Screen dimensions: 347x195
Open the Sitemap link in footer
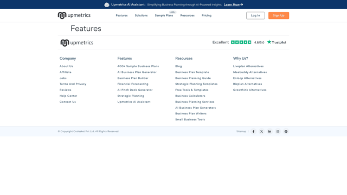(241, 131)
